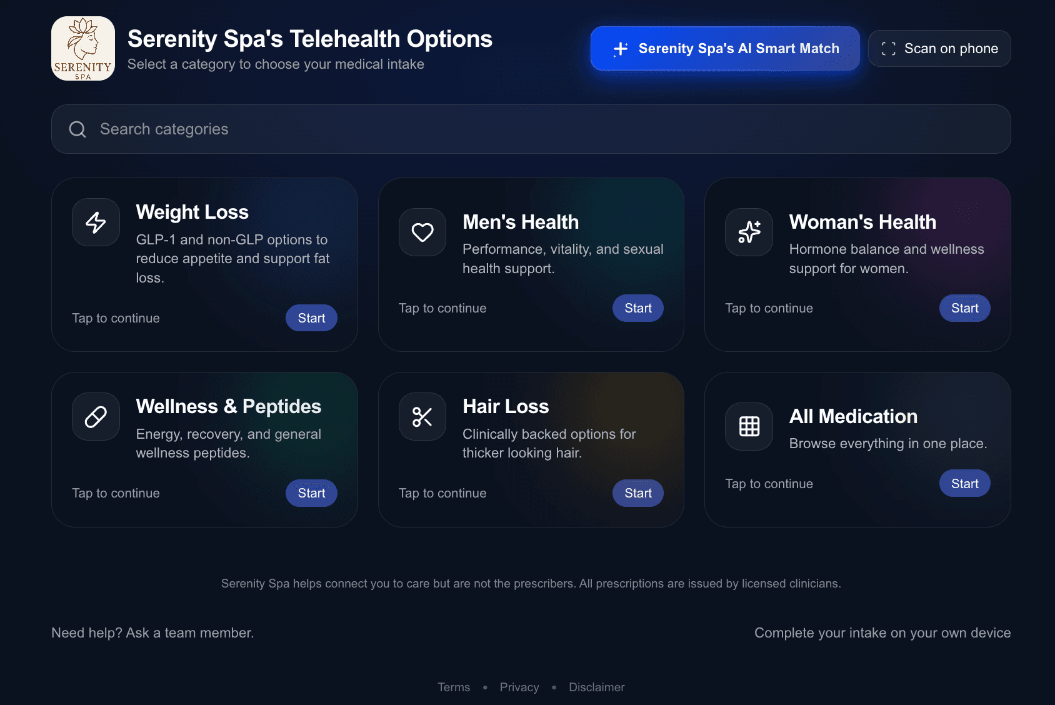The width and height of the screenshot is (1055, 705).
Task: Select the sparkle icon on Woman's Health card
Action: (748, 232)
